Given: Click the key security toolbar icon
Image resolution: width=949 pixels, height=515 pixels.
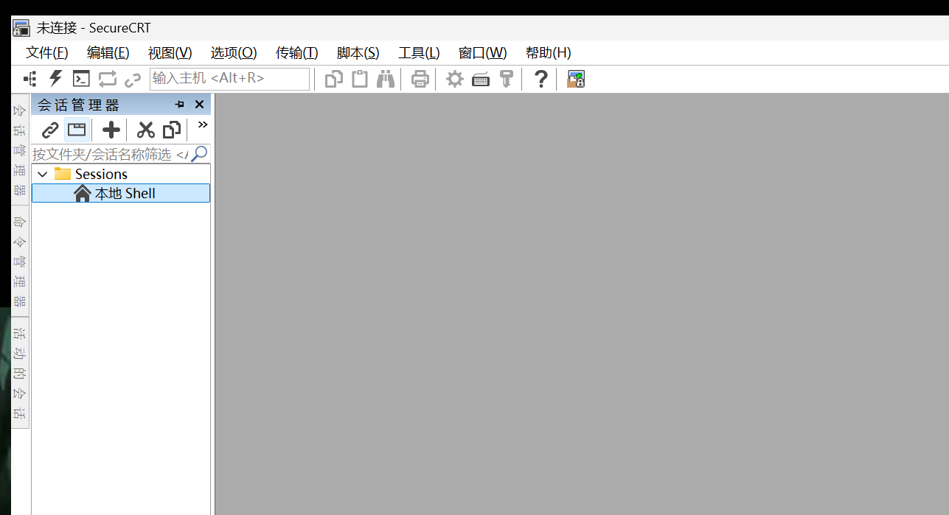Looking at the screenshot, I should [507, 79].
